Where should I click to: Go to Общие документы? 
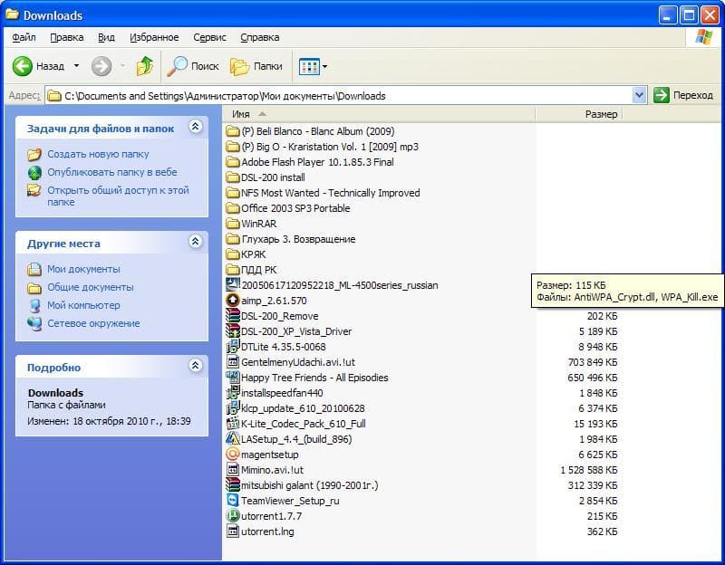click(90, 287)
